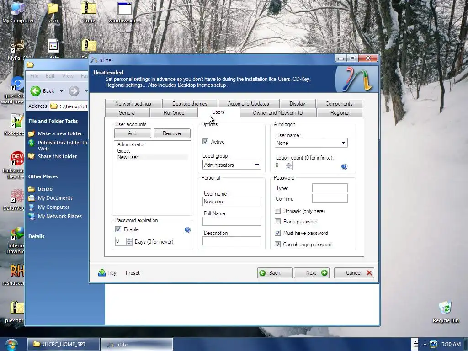This screenshot has width=468, height=351.
Task: Click Remove user account button
Action: pos(172,133)
